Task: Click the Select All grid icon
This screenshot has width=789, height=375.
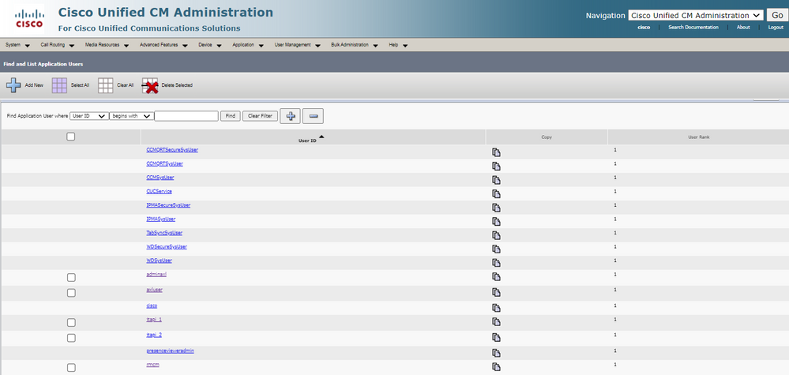Action: pos(59,85)
